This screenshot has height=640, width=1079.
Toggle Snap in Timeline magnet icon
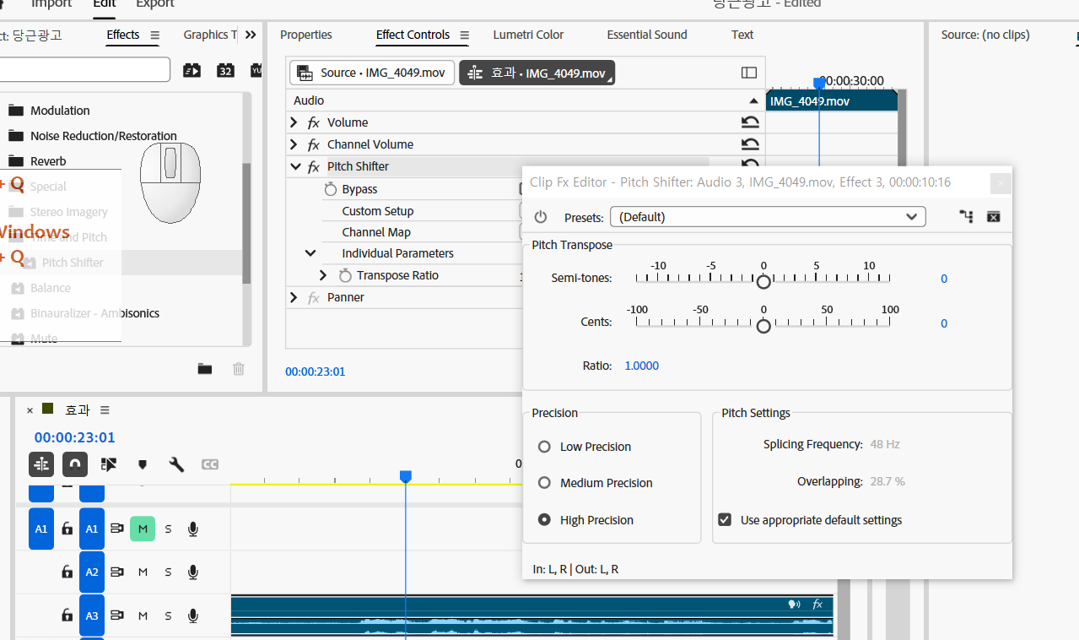[x=75, y=464]
